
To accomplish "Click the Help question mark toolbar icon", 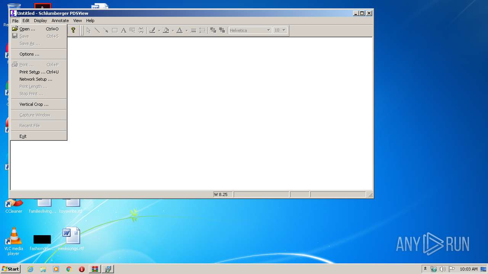I will [73, 30].
